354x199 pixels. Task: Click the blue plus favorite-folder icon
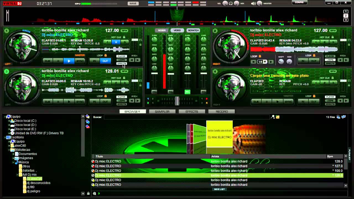point(88,122)
